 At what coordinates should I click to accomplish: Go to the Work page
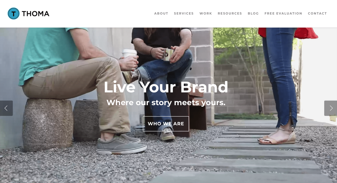pyautogui.click(x=206, y=14)
